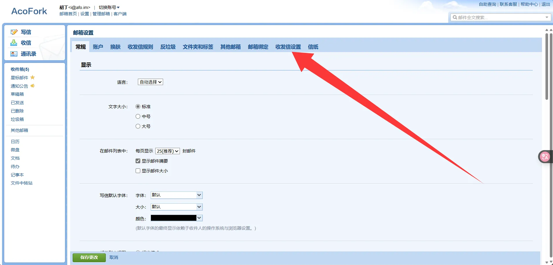Image resolution: width=553 pixels, height=265 pixels.
Task: Open the black font color picker
Action: pos(176,218)
